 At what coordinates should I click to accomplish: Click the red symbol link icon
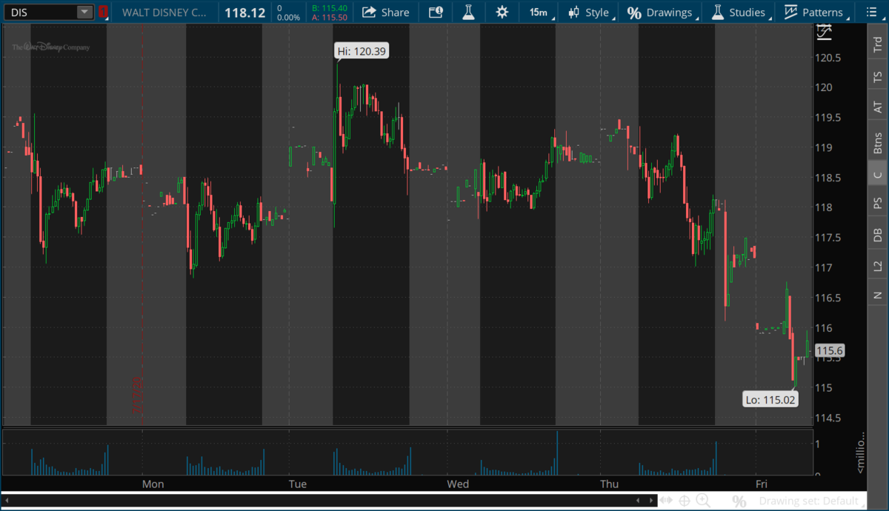[x=103, y=12]
